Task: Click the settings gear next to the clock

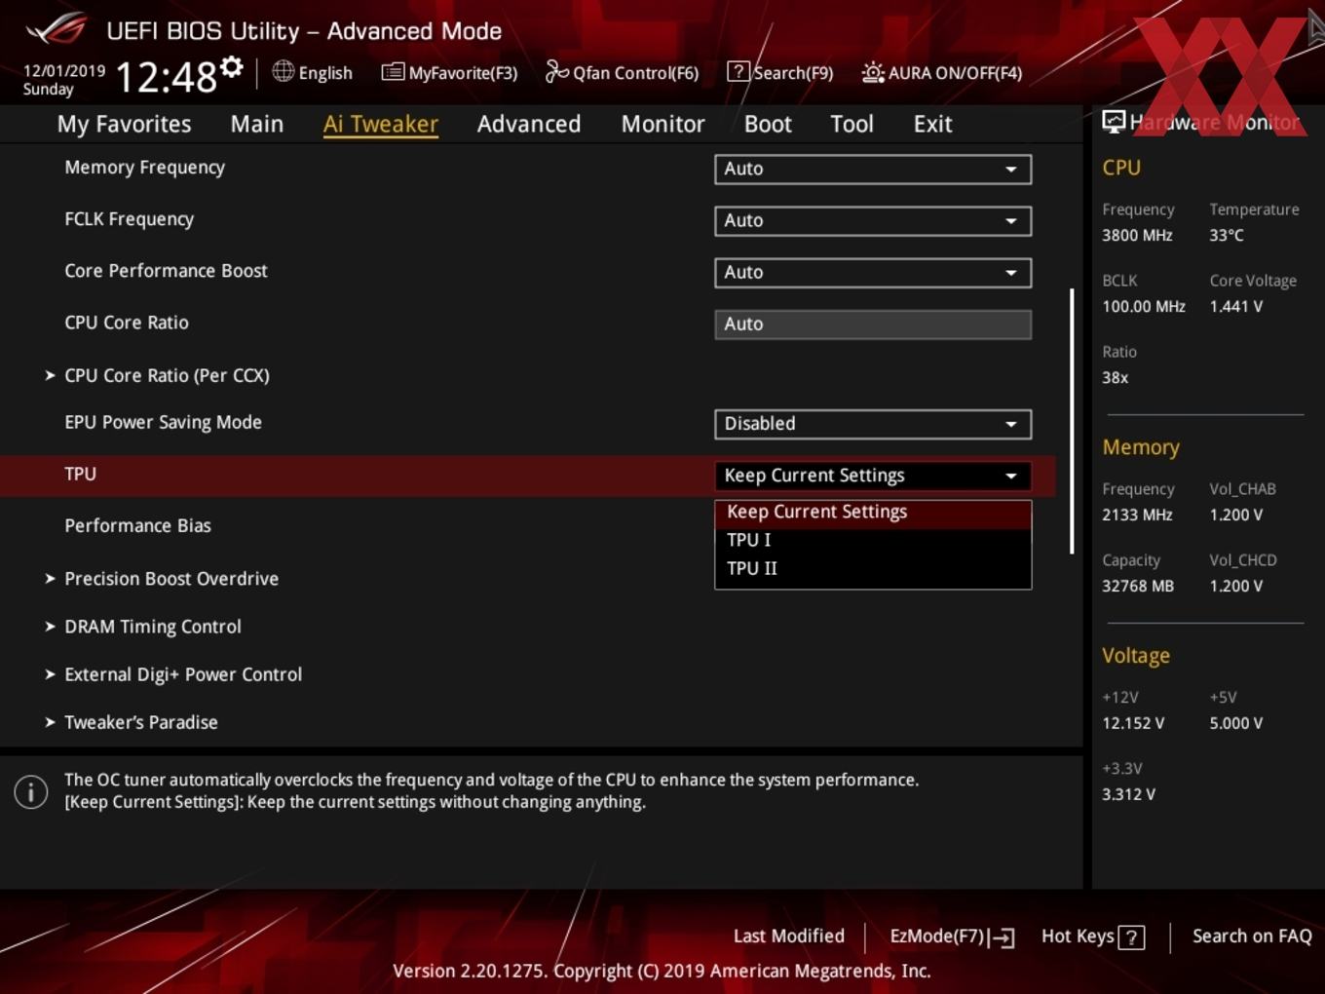Action: click(x=232, y=66)
